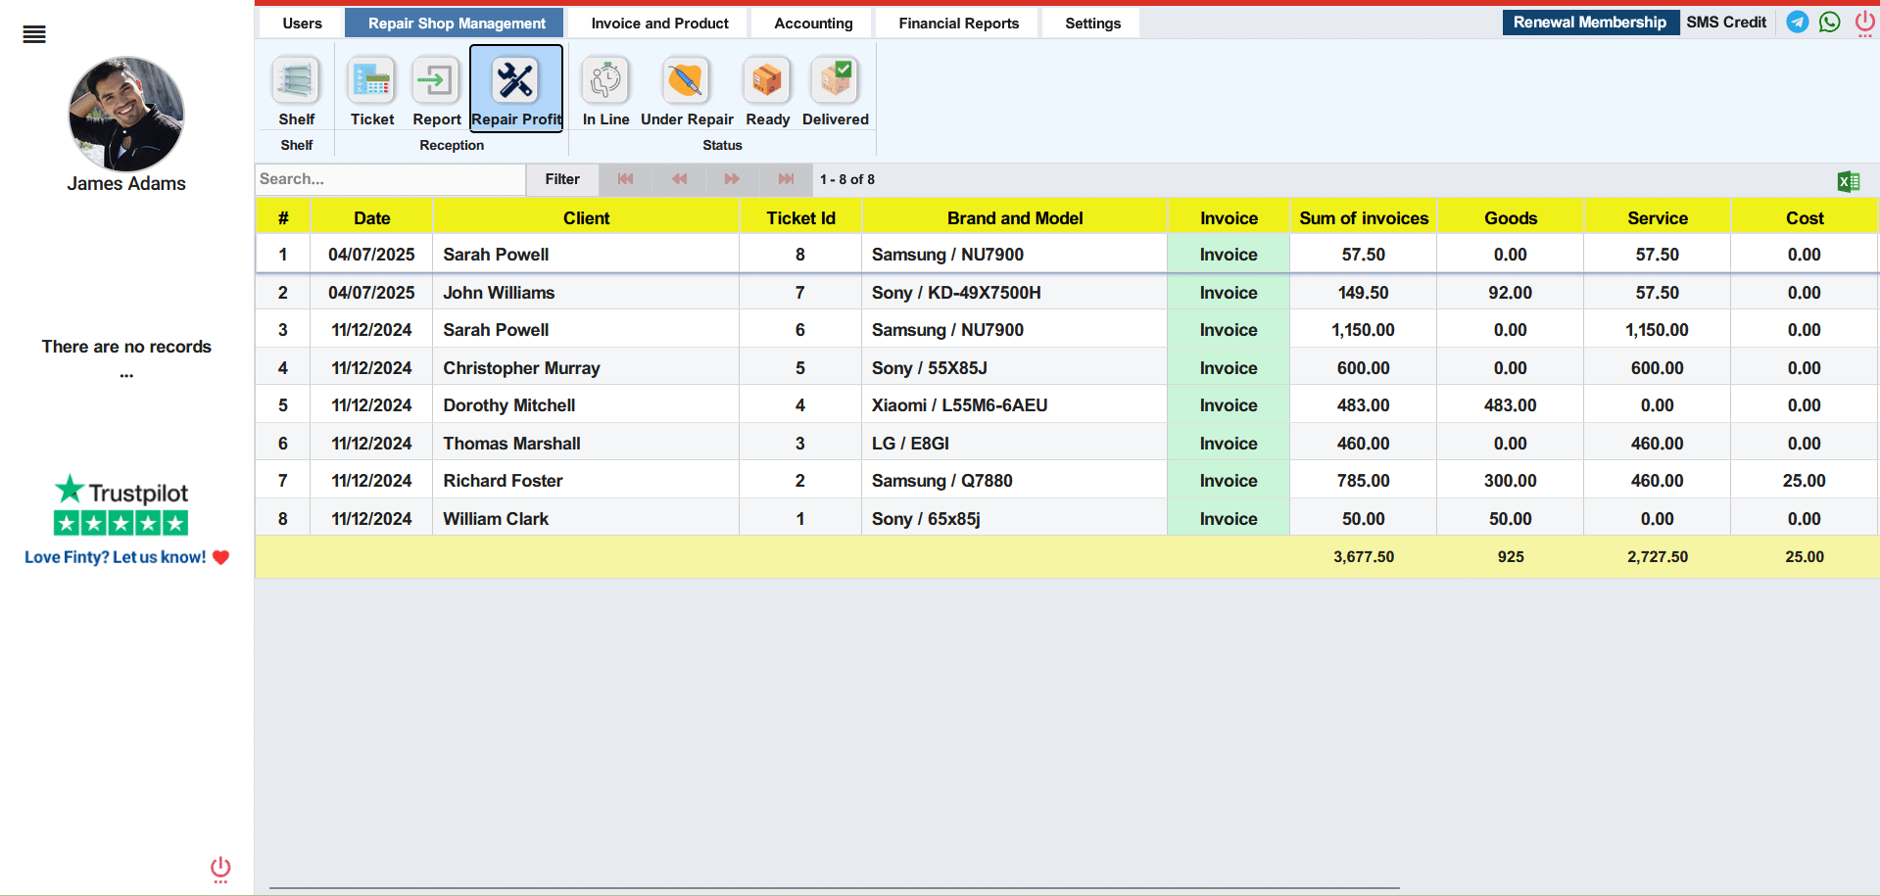Open Invoice for John Williams row

pos(1229,293)
